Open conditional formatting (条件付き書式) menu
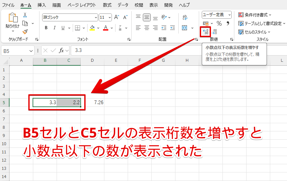Image resolution: width=287 pixels, height=181 pixels. [255, 15]
